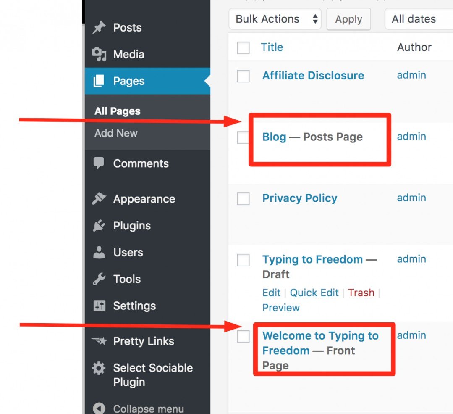Viewport: 453px width, 414px height.
Task: Select Add New from the Pages menu
Action: [116, 133]
